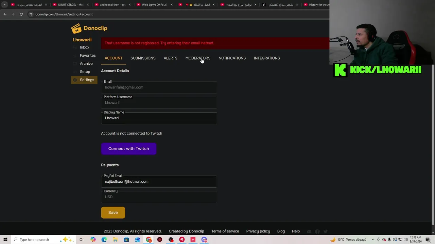The image size is (435, 244).
Task: Click the Discord icon in footer
Action: coord(309,232)
